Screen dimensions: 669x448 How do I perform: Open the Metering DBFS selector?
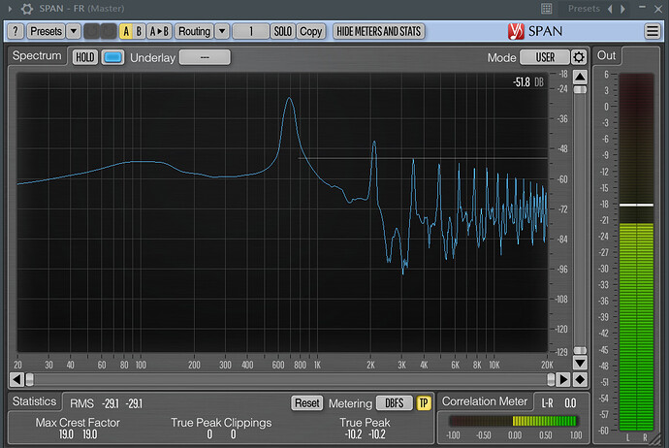(x=394, y=402)
